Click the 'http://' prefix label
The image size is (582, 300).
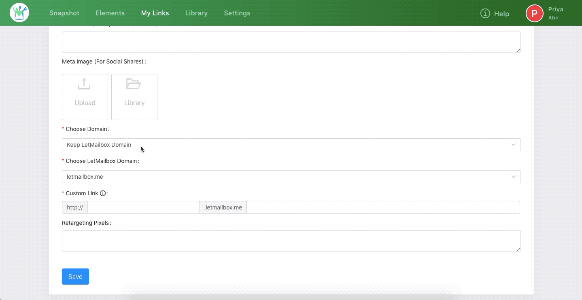click(75, 207)
